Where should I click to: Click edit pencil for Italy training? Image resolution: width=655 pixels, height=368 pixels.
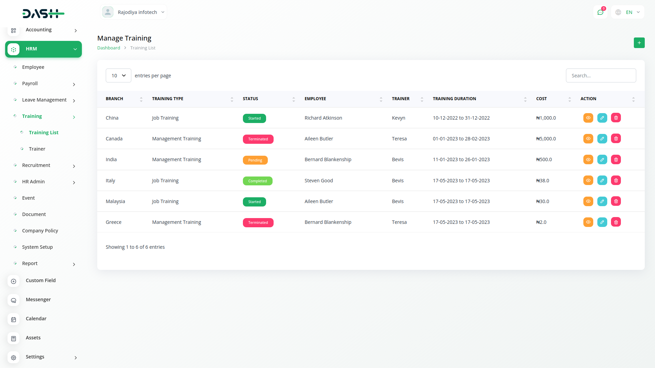click(602, 181)
